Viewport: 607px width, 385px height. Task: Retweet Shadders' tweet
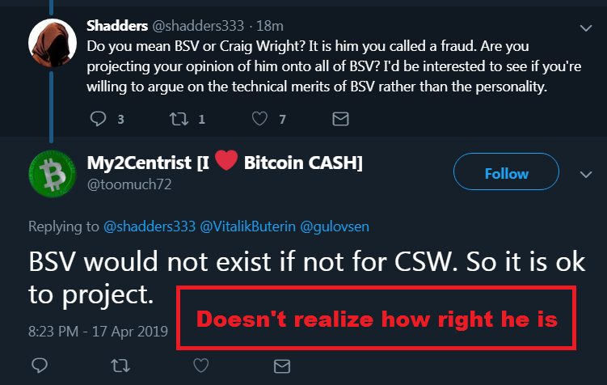[x=177, y=119]
